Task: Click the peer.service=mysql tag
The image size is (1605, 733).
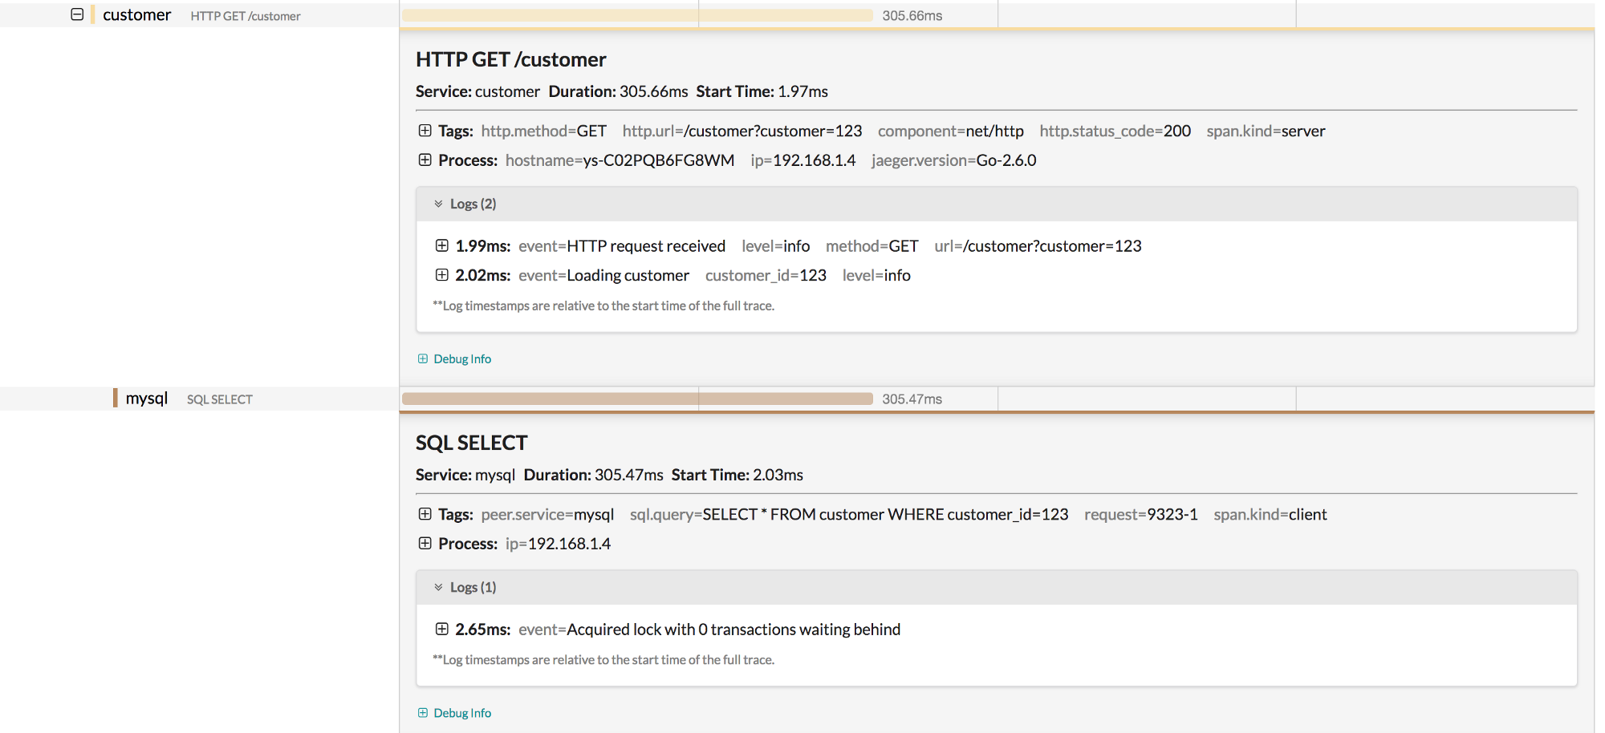Action: (547, 514)
